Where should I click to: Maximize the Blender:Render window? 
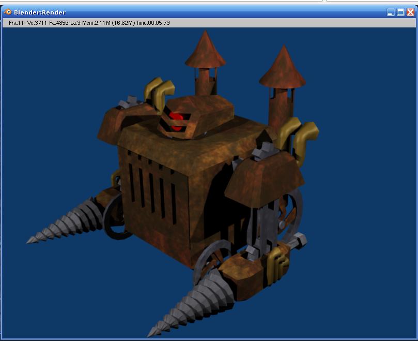[401, 12]
